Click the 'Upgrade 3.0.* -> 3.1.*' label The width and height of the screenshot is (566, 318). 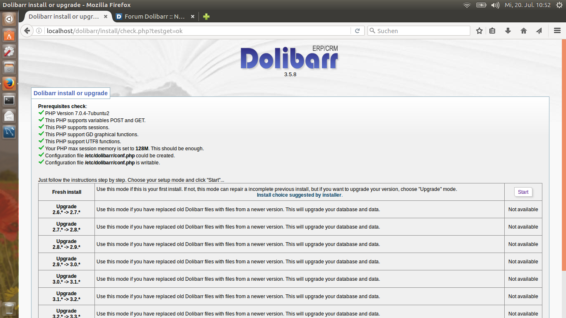pyautogui.click(x=67, y=279)
